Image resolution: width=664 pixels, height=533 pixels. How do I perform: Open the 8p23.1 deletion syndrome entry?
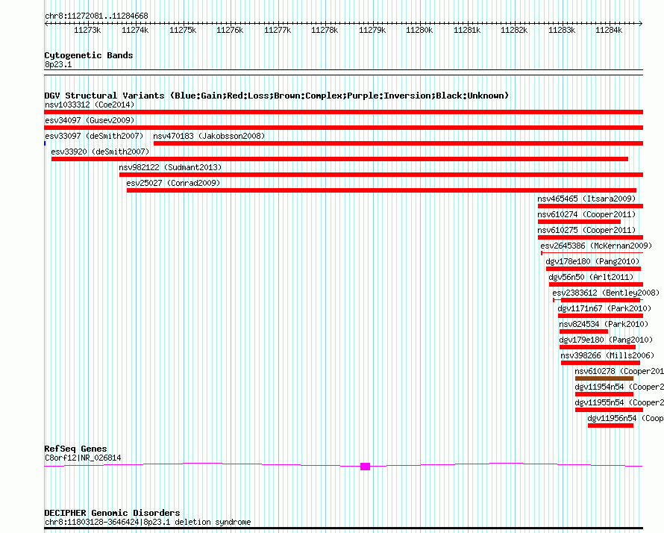click(148, 522)
